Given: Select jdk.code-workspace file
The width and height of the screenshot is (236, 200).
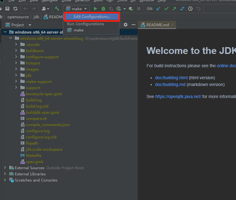Looking at the screenshot, I should (x=44, y=149).
